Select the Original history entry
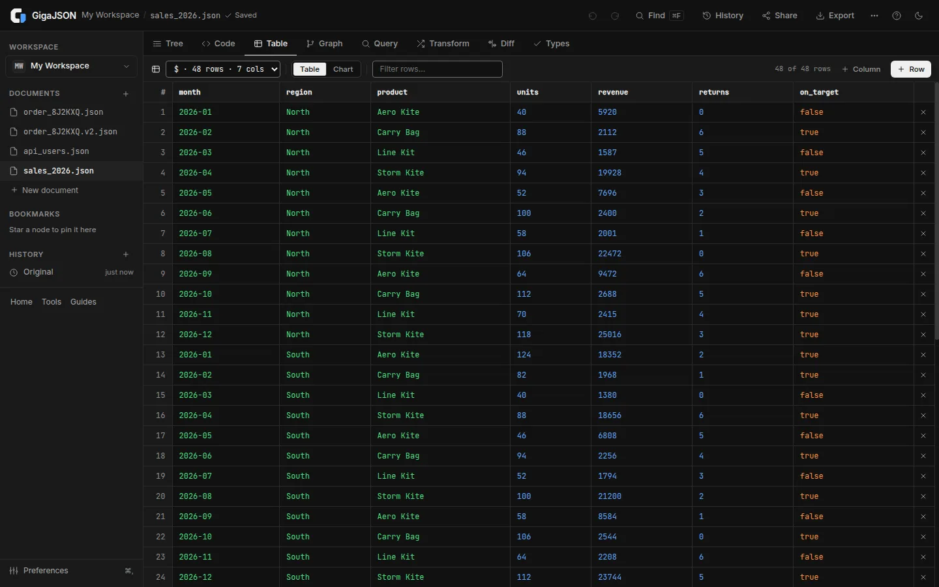The image size is (939, 587). pyautogui.click(x=72, y=272)
